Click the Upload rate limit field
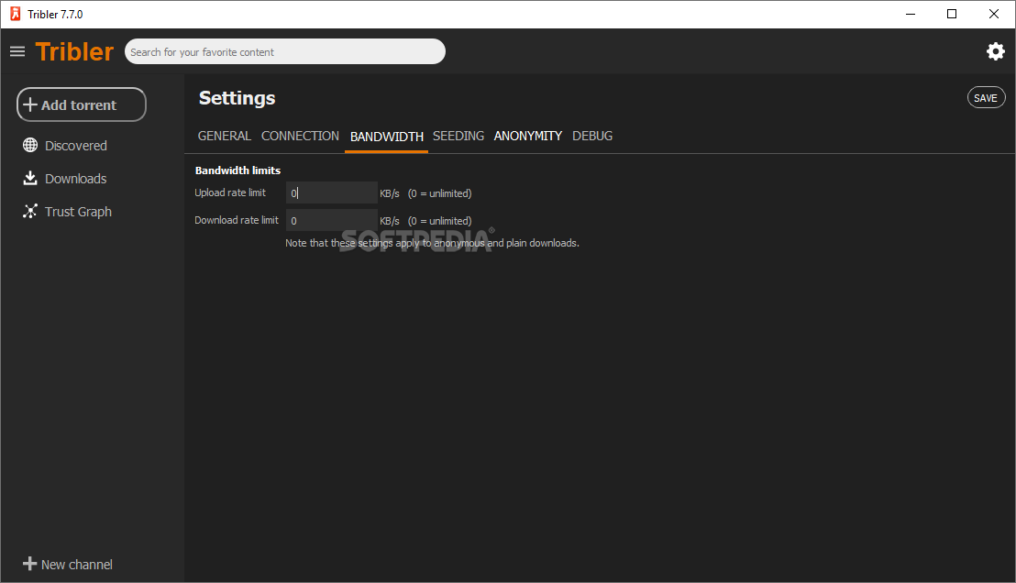 tap(331, 193)
